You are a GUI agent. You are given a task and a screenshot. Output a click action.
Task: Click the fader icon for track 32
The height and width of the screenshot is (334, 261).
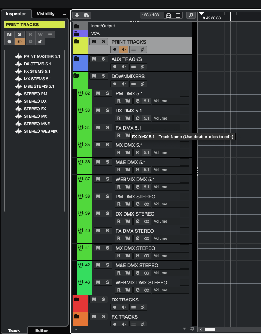pyautogui.click(x=81, y=93)
